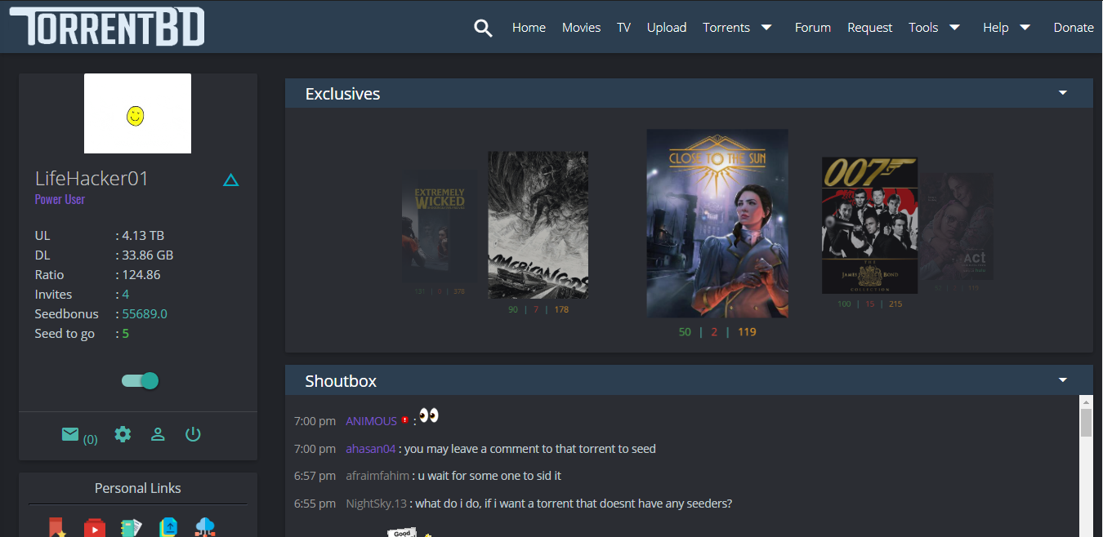This screenshot has width=1103, height=537.
Task: Click the logout power icon
Action: (193, 434)
